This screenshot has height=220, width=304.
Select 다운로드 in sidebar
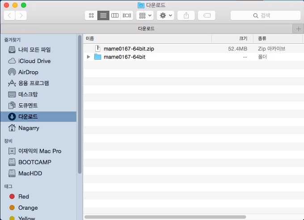point(38,117)
